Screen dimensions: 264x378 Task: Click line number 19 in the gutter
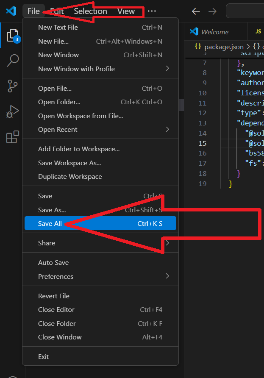[203, 183]
